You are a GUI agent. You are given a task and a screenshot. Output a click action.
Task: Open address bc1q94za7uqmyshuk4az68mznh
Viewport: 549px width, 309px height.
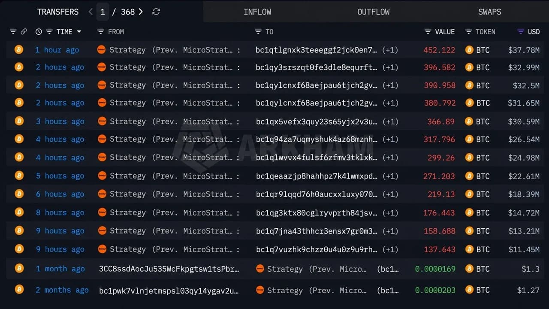(317, 139)
